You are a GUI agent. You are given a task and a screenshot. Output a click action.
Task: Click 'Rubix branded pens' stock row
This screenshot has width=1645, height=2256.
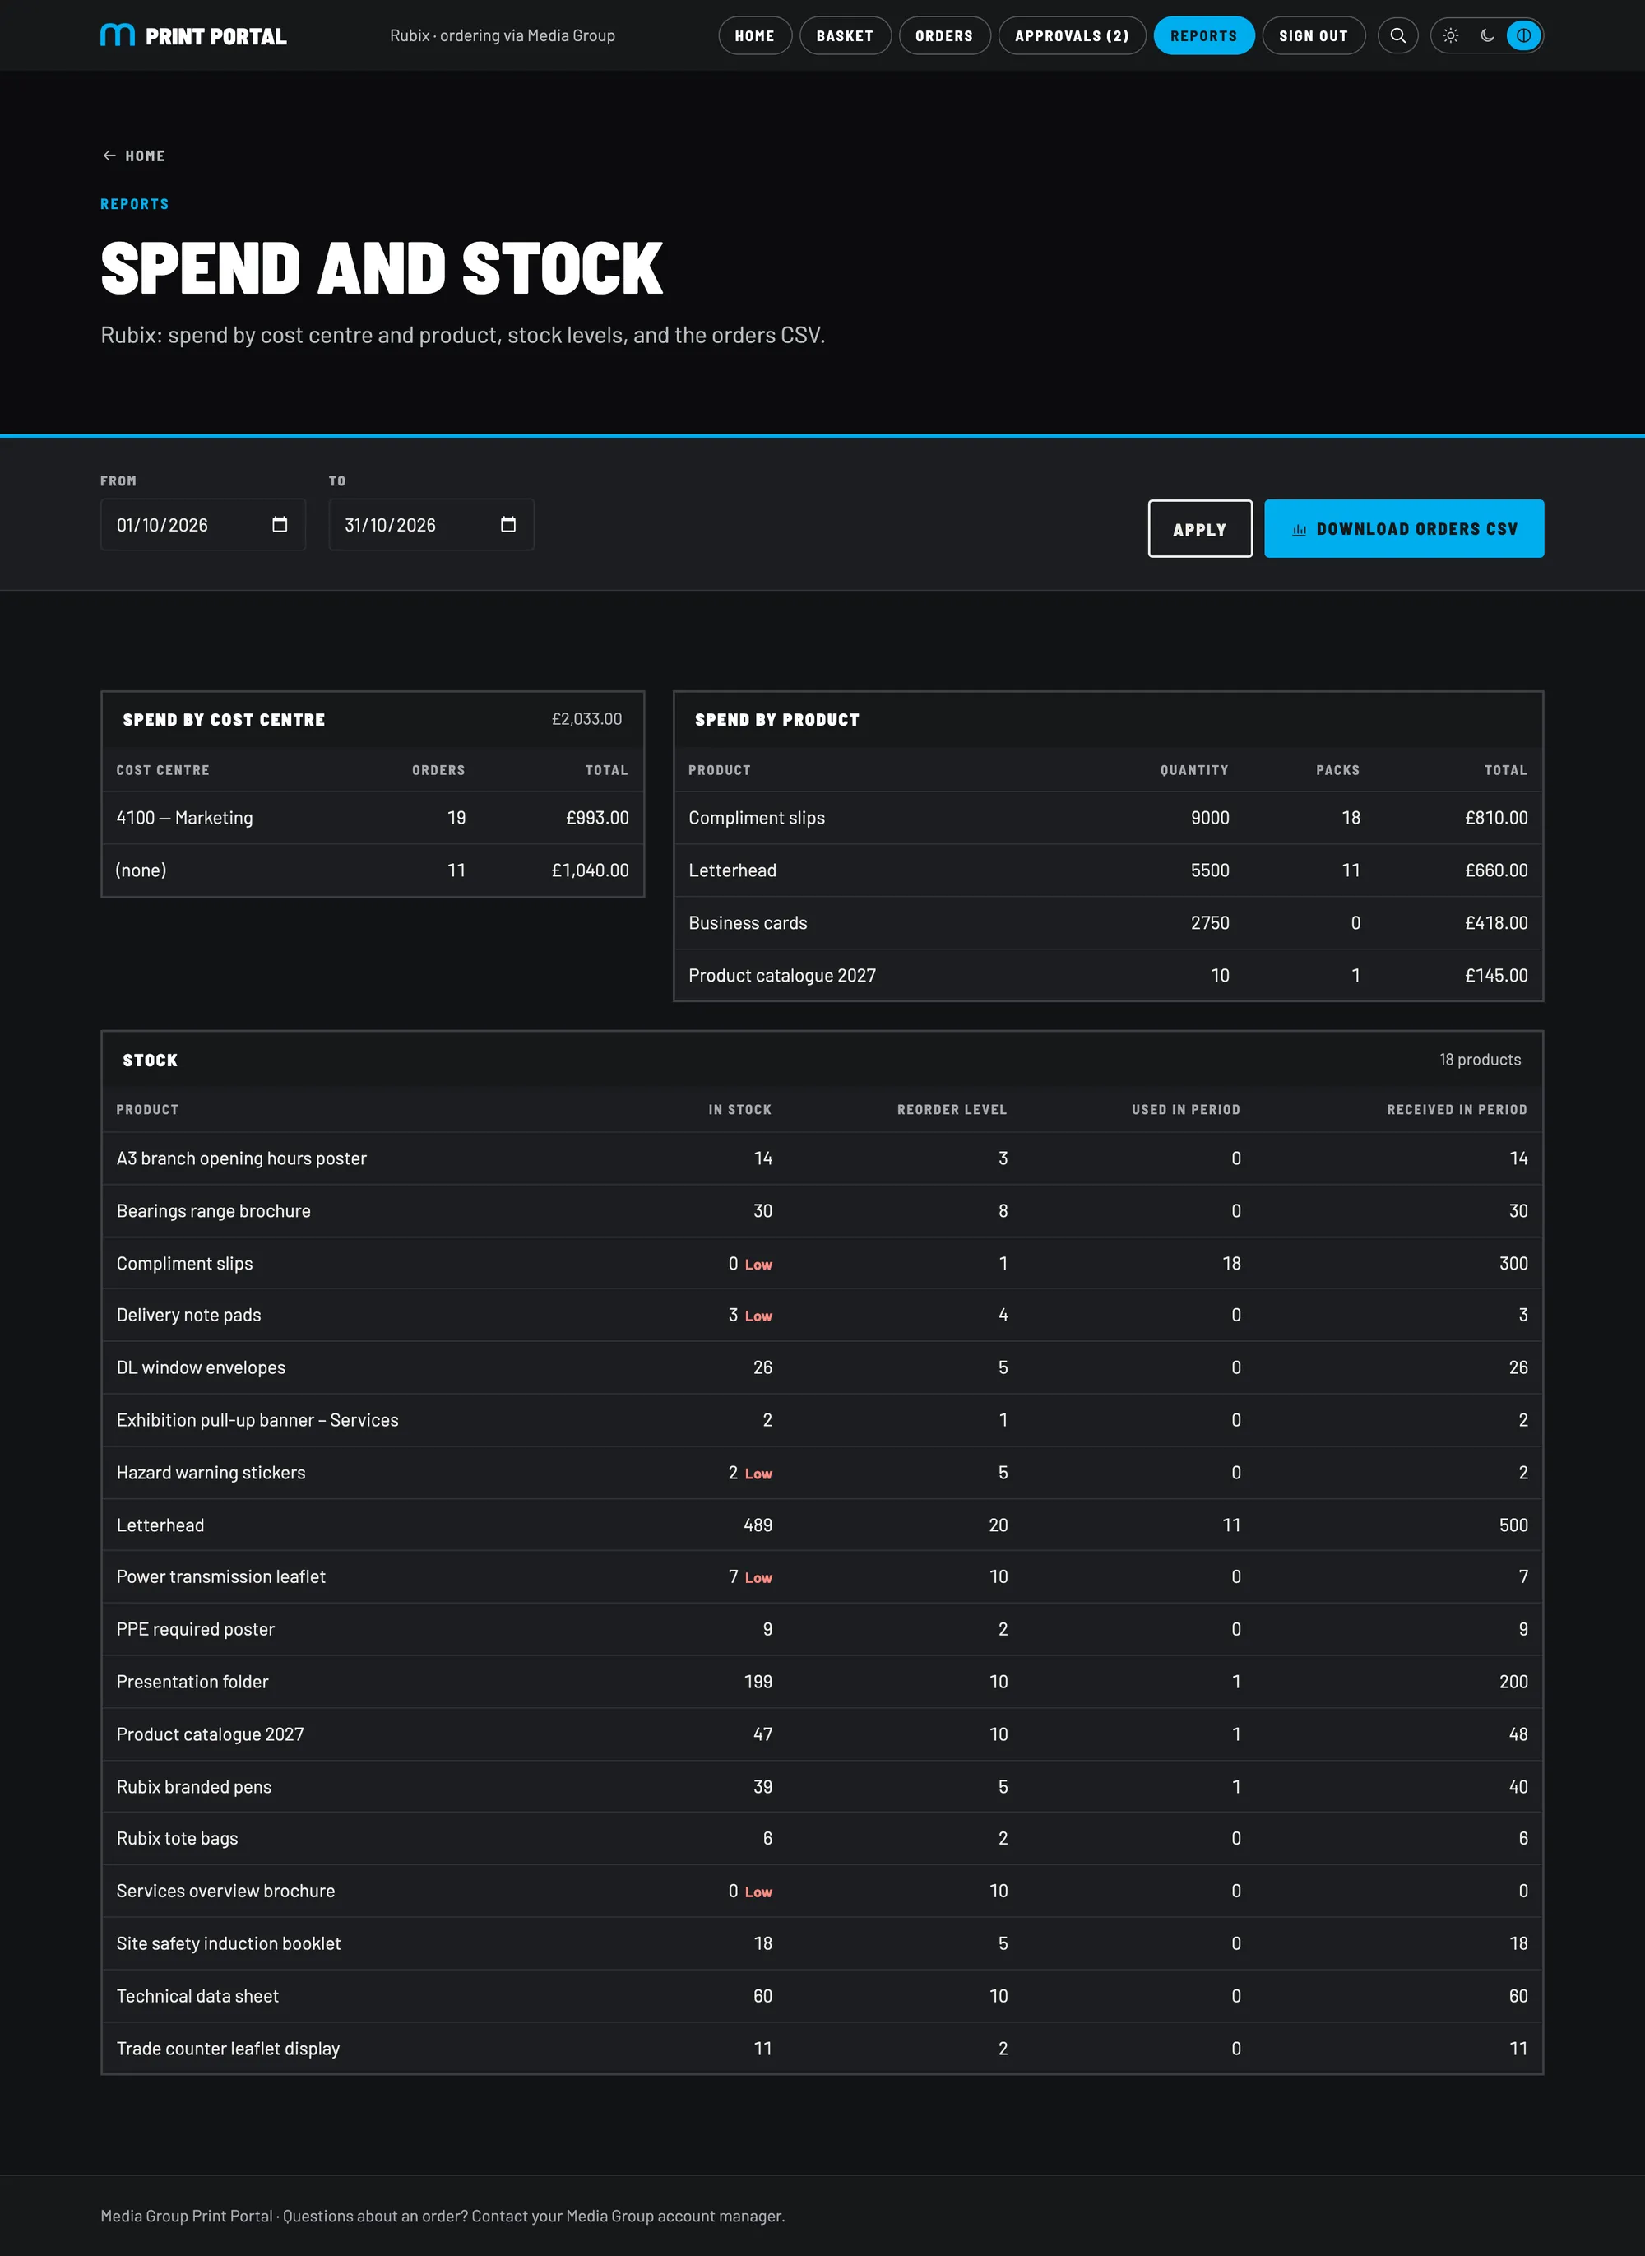click(822, 1787)
